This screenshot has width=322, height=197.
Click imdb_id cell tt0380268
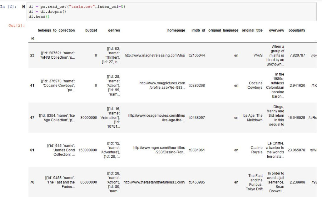(x=197, y=85)
